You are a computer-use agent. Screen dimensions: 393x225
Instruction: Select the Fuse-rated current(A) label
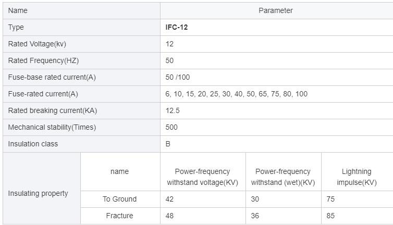pyautogui.click(x=43, y=94)
